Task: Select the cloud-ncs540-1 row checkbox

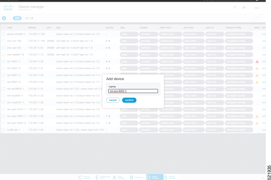Action: pyautogui.click(x=3, y=34)
